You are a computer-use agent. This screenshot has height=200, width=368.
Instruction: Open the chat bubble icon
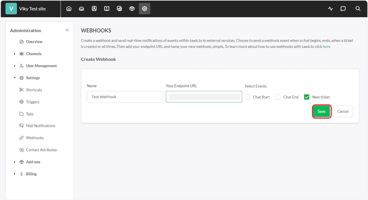point(343,9)
